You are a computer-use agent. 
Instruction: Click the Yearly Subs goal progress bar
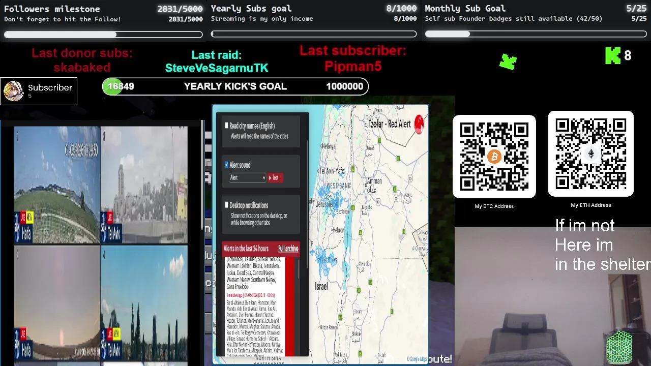pos(314,34)
